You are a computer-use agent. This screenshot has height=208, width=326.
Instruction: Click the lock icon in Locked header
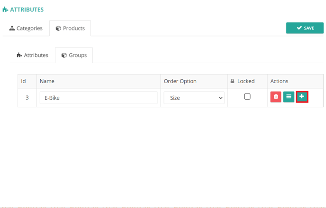[233, 81]
